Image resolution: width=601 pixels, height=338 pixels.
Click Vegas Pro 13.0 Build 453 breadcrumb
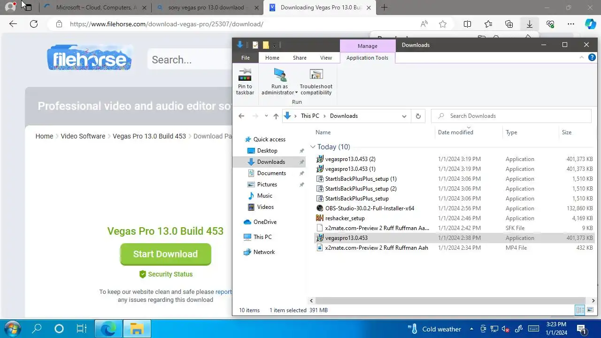point(149,136)
